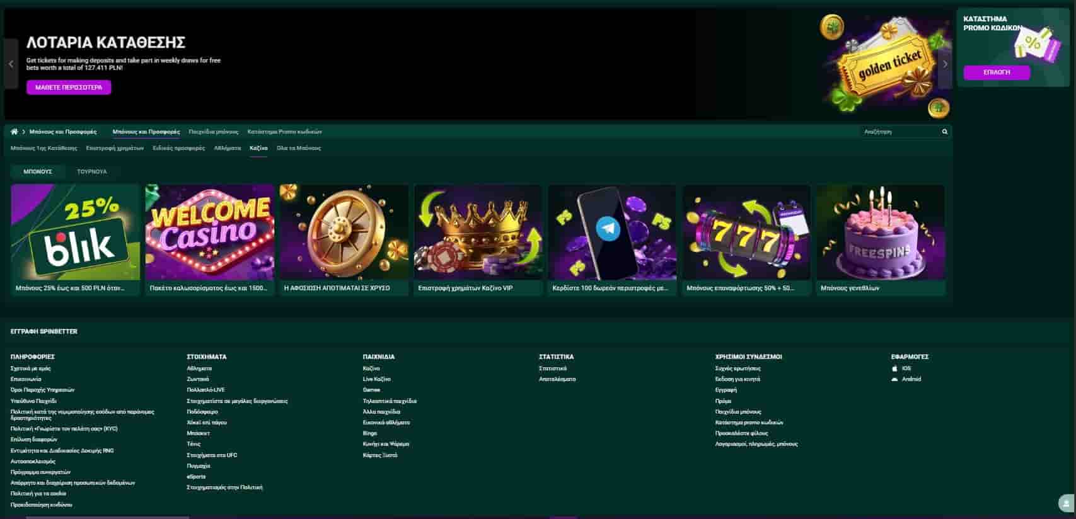Advance banner with next slide arrow
1076x519 pixels.
click(x=945, y=64)
